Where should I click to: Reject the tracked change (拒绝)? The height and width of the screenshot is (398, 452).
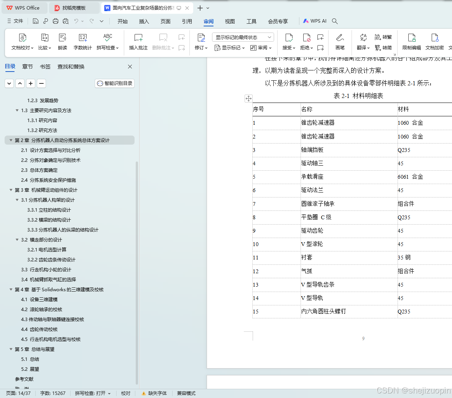[x=306, y=42]
